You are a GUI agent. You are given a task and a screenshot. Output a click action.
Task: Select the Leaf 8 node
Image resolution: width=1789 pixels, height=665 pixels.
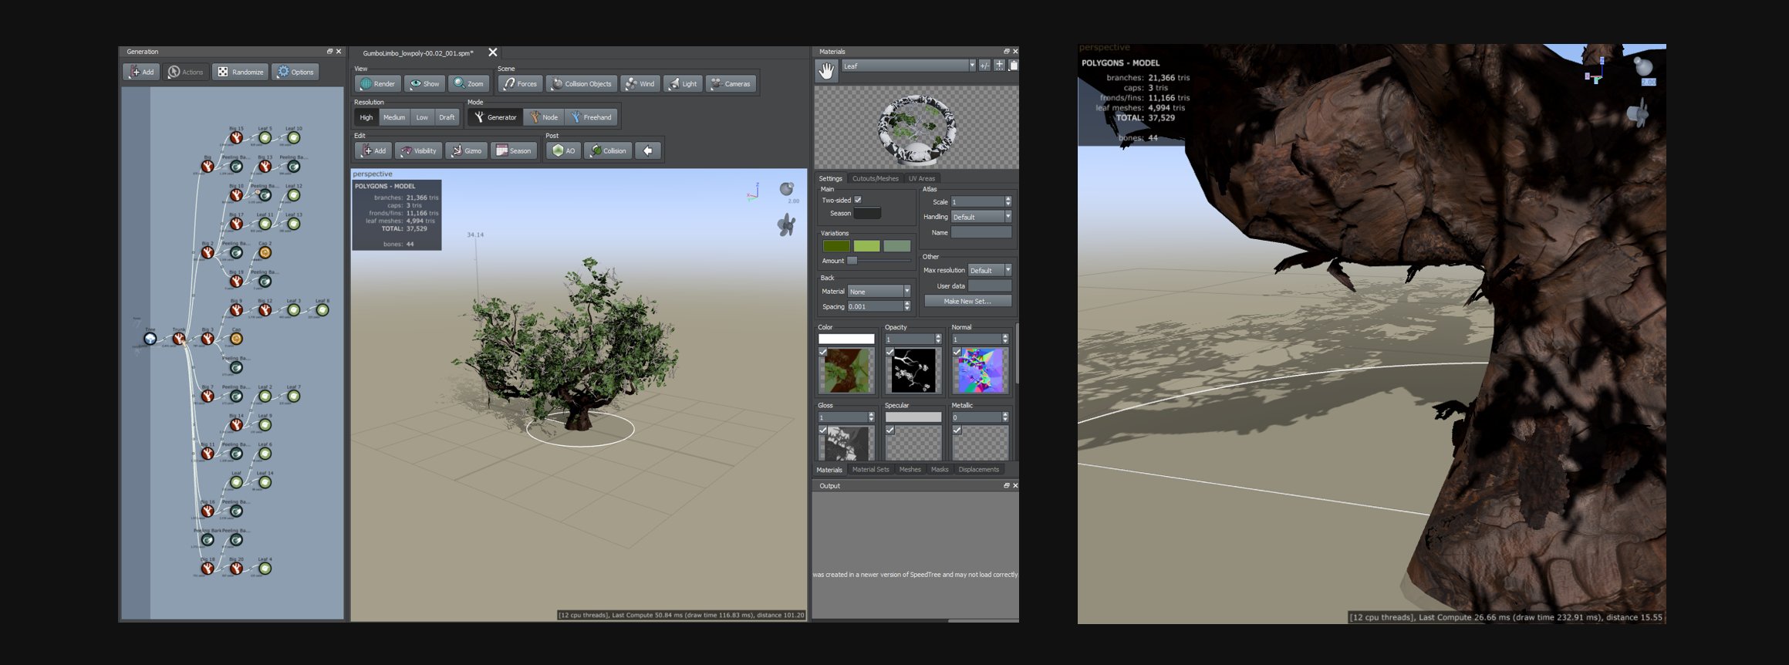[x=322, y=310]
